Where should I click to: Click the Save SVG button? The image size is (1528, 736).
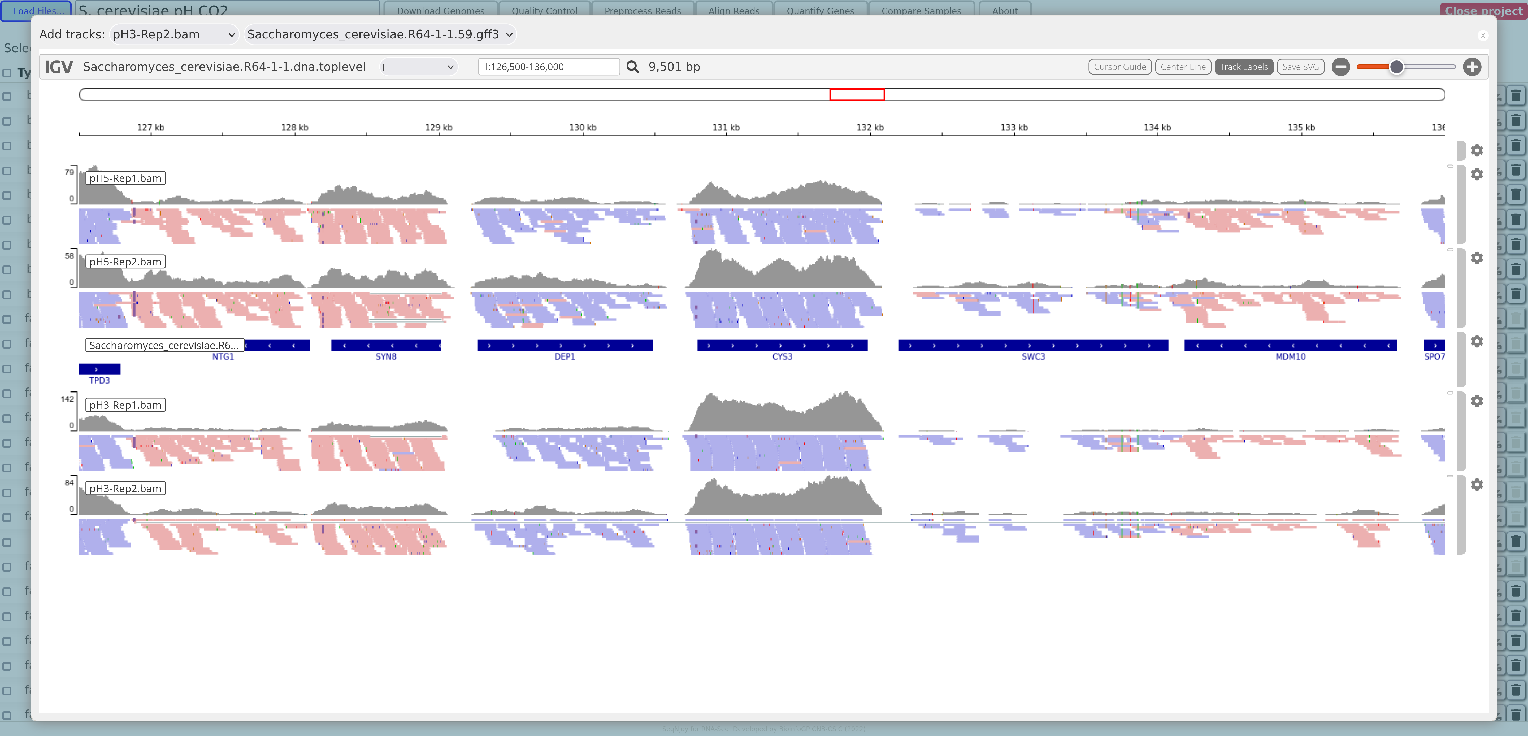[x=1300, y=67]
